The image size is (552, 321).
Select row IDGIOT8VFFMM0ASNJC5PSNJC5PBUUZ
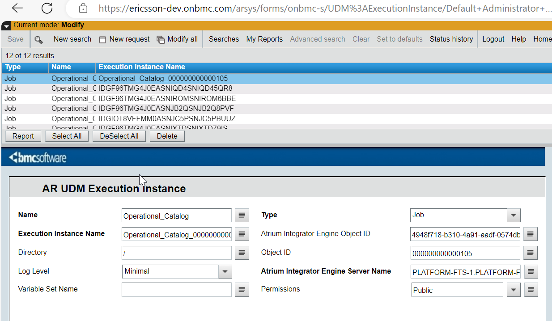tap(277, 119)
